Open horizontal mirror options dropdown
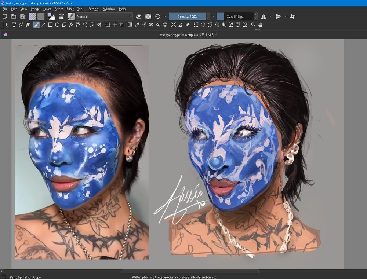The height and width of the screenshot is (279, 367). [270, 16]
